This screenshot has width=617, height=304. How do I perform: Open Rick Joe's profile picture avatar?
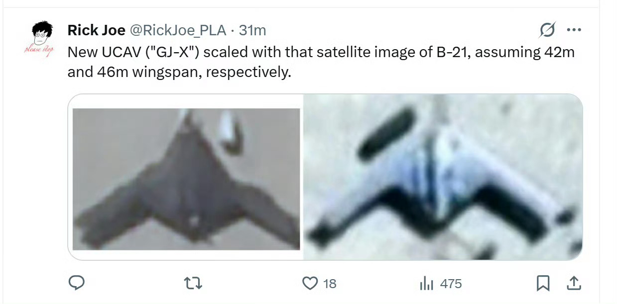[x=40, y=39]
